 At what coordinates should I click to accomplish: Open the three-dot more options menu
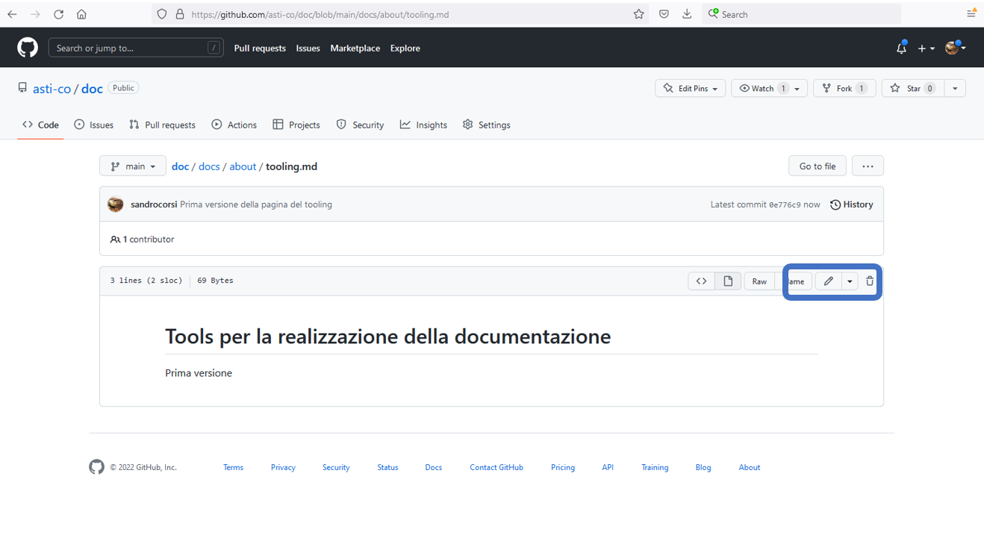(x=868, y=166)
